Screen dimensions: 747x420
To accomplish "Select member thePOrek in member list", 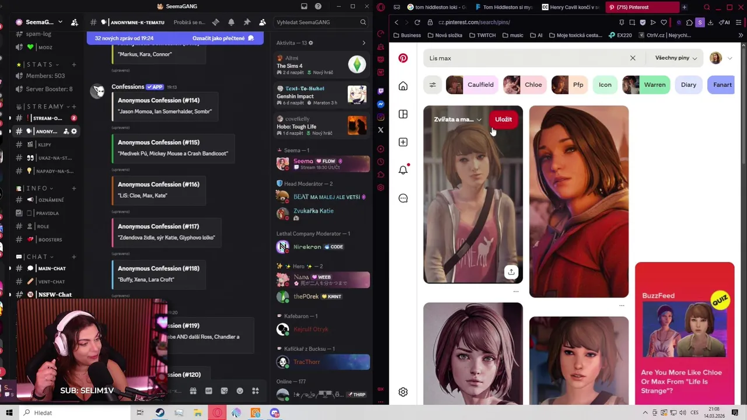I will coord(322,296).
